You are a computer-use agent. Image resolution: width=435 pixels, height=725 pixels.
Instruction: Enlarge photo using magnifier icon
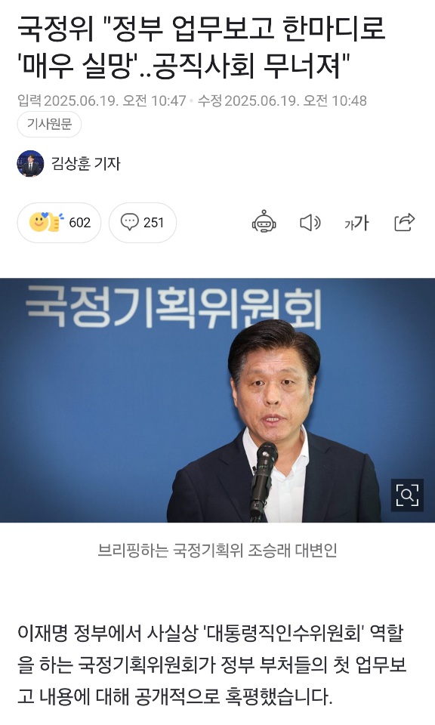tap(407, 495)
